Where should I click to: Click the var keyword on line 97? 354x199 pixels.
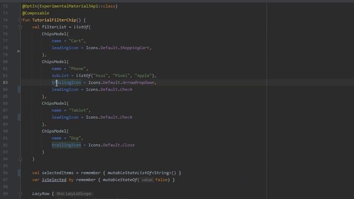pos(35,180)
